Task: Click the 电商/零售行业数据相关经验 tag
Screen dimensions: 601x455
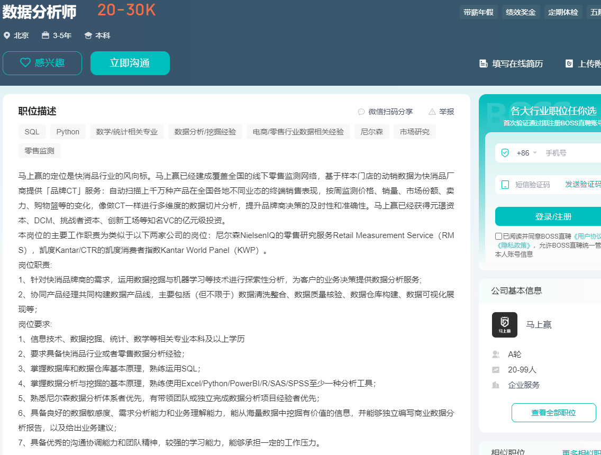Action: (x=298, y=132)
